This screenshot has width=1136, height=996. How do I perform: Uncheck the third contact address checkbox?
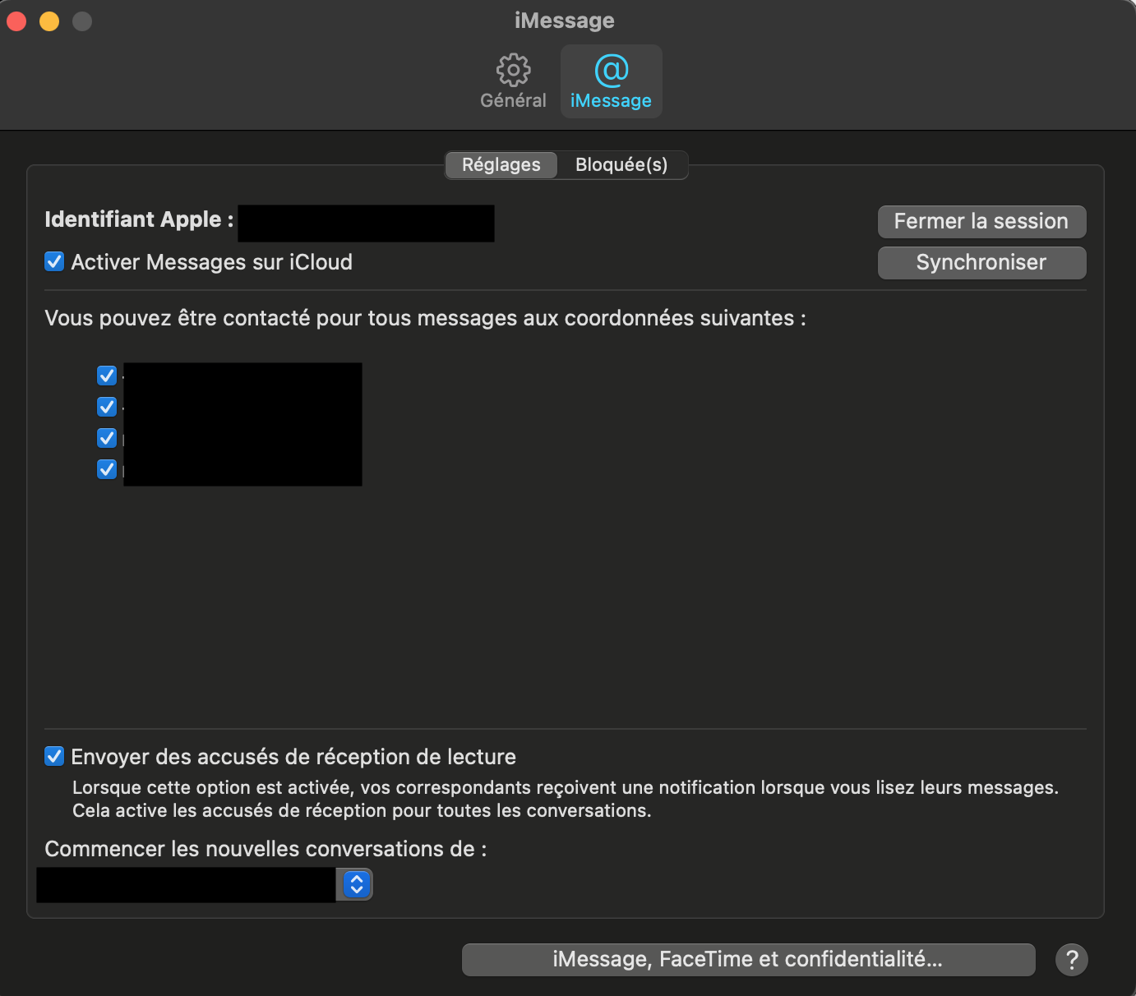click(107, 438)
